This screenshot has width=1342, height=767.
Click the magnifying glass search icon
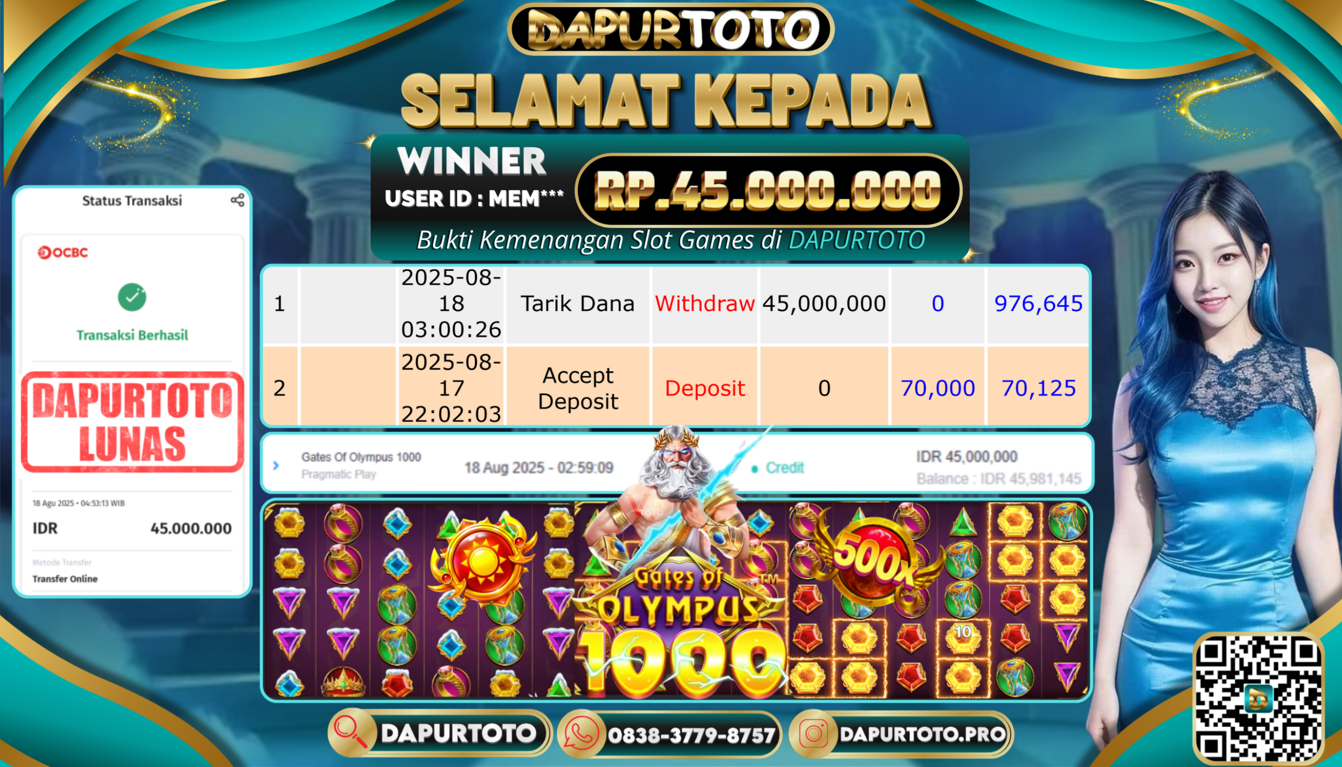(x=350, y=733)
